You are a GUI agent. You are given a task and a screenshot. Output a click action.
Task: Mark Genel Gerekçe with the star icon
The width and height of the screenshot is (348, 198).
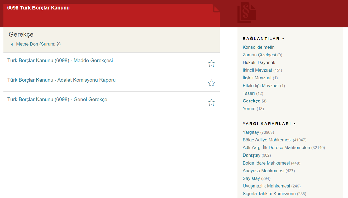click(x=211, y=103)
